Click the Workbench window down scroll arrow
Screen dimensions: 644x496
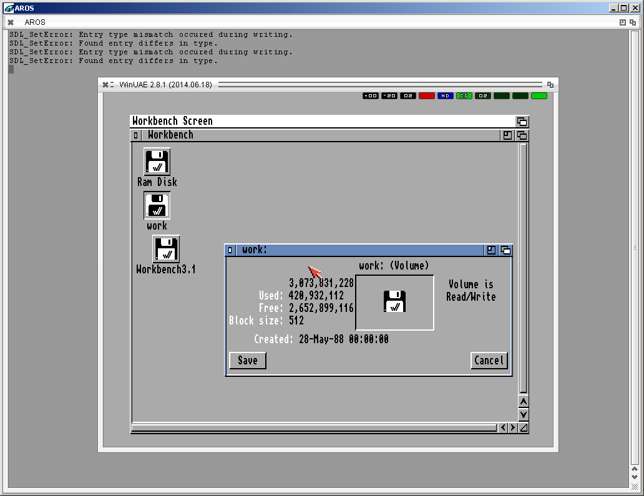tap(524, 415)
